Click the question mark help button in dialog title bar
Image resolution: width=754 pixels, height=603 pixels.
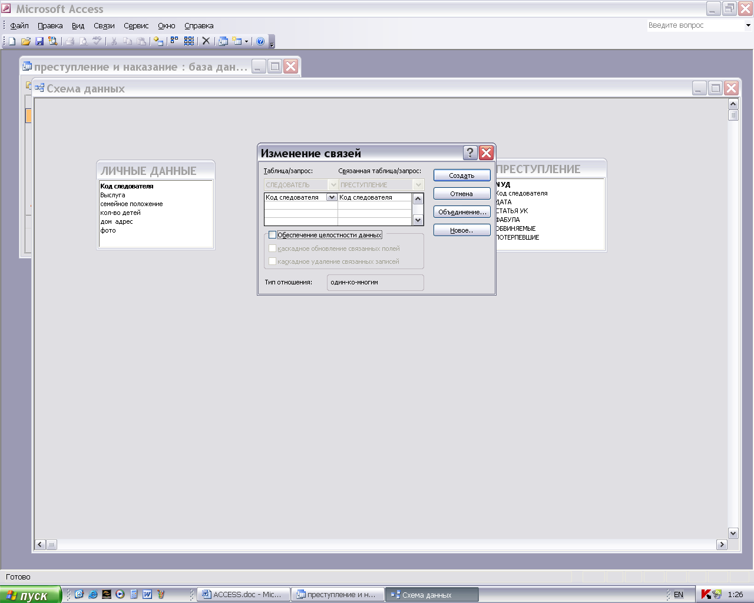pyautogui.click(x=470, y=153)
